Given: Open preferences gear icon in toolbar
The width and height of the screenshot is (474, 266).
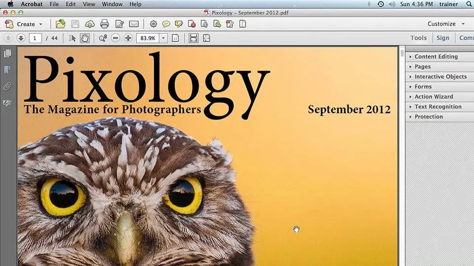Looking at the screenshot, I should [154, 24].
